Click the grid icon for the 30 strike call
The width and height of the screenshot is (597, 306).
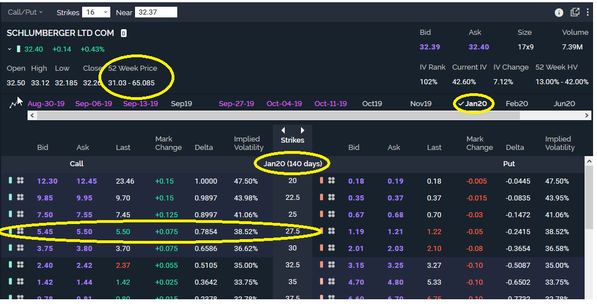[x=20, y=248]
